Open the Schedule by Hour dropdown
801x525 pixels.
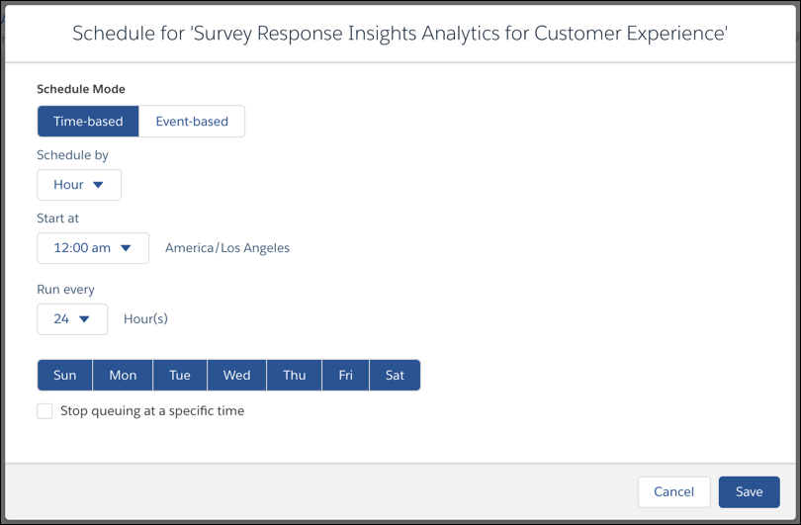(79, 185)
